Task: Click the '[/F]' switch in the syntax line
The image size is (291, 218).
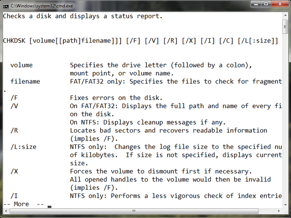Action: point(133,41)
